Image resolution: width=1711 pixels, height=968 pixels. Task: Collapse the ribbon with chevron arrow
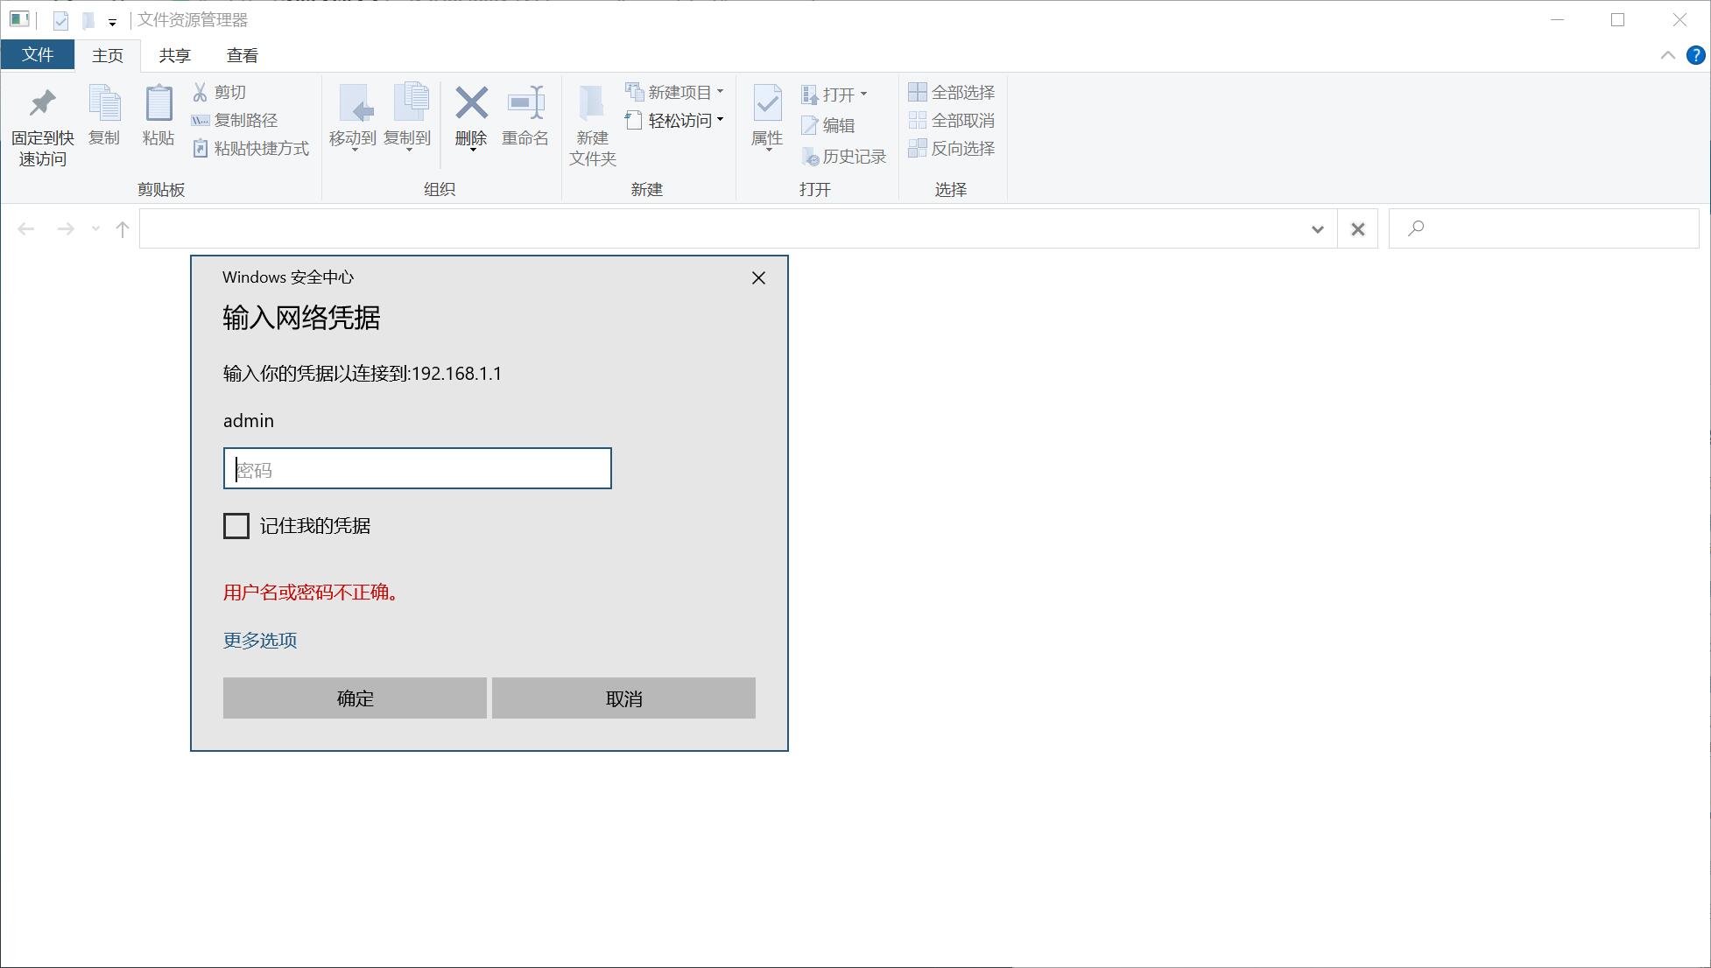[1667, 55]
